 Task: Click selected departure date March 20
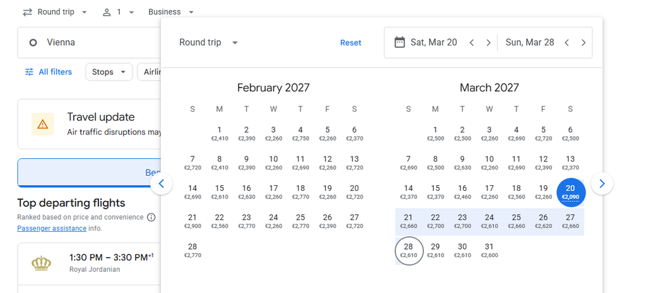[570, 192]
